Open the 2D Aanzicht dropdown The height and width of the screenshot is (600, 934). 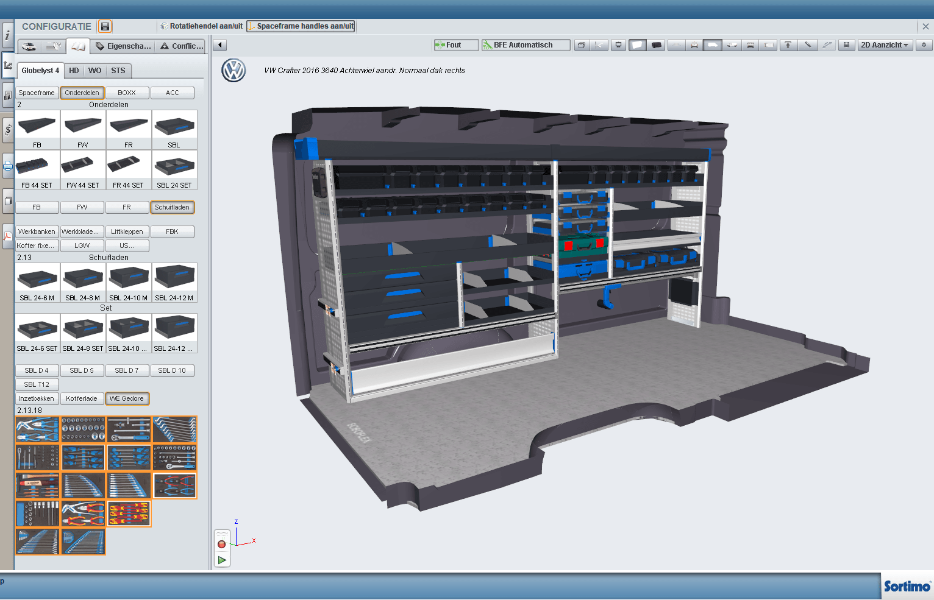(x=885, y=45)
